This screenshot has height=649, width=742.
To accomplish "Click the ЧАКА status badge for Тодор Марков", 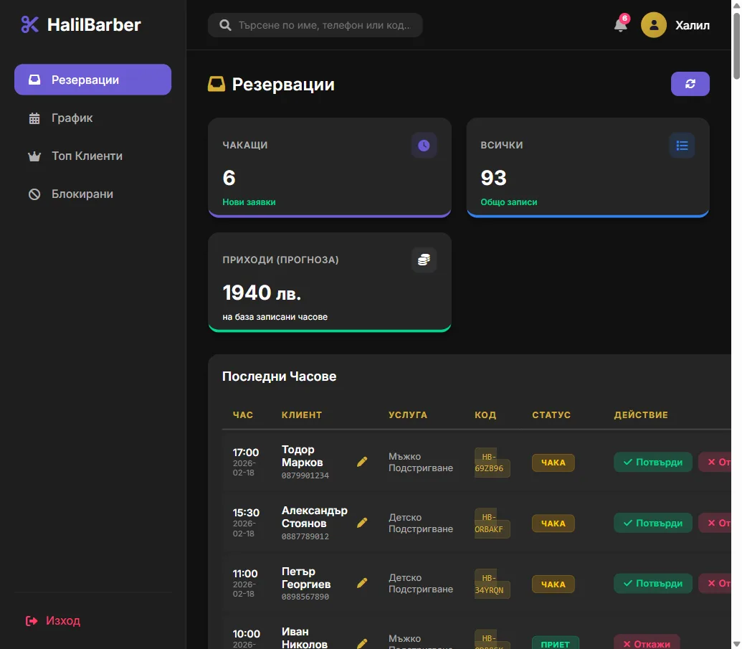I will click(x=553, y=462).
